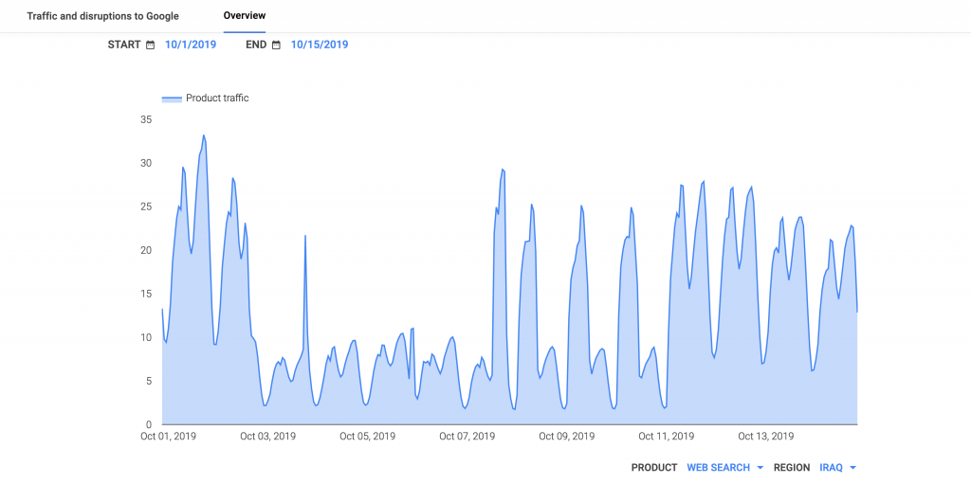The image size is (971, 502).
Task: Click the 15 y-axis value
Action: tap(146, 294)
